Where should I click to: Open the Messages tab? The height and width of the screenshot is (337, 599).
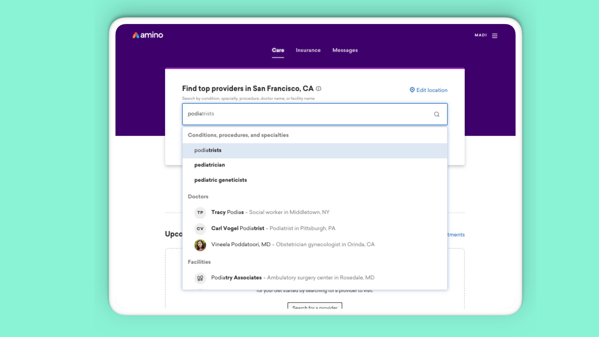tap(345, 50)
